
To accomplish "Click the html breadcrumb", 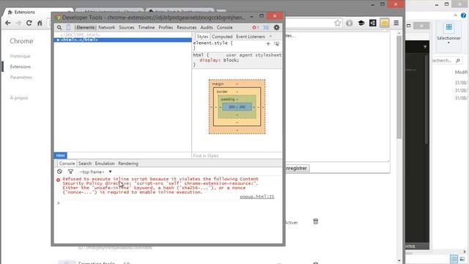I will [60, 155].
